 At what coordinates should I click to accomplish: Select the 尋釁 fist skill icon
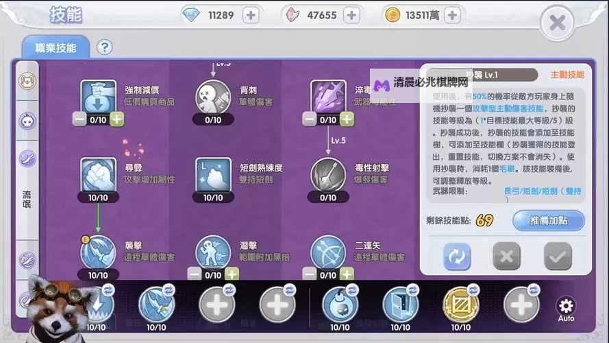coord(98,175)
